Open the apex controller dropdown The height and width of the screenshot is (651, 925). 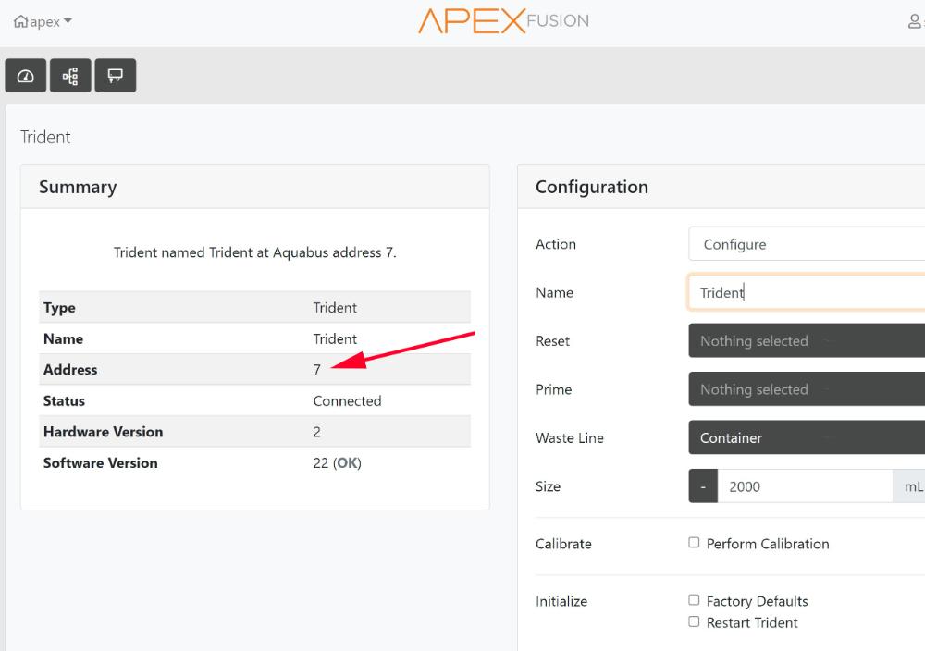point(43,22)
